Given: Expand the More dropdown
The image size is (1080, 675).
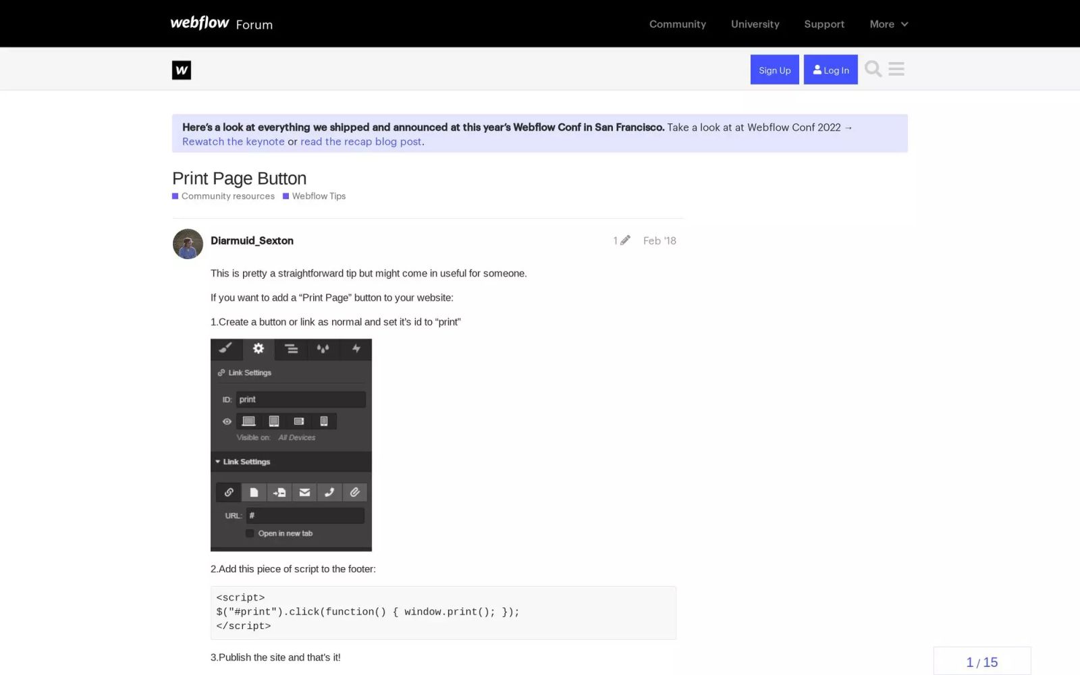Looking at the screenshot, I should 888,24.
